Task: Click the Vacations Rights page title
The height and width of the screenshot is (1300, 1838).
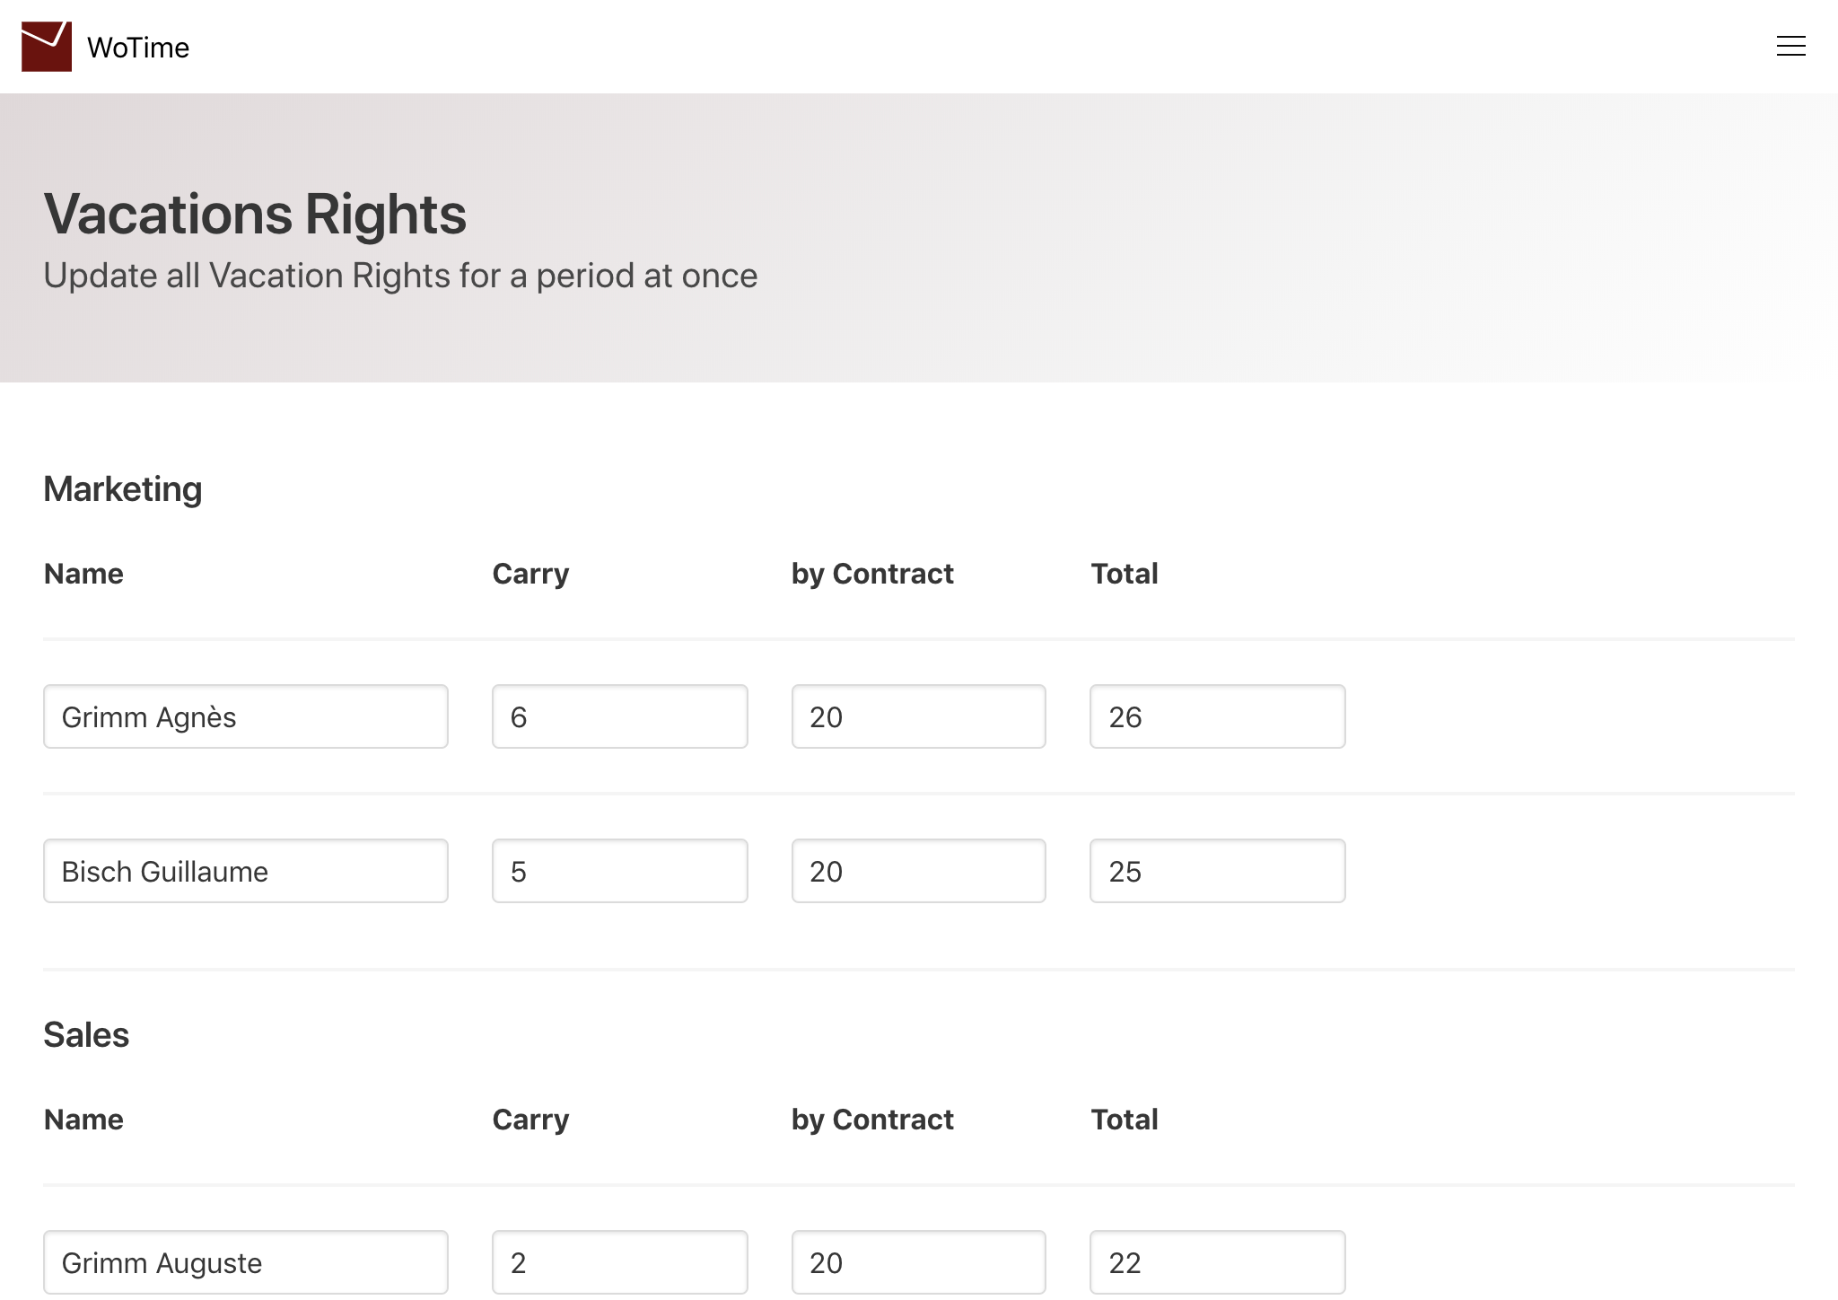Action: pyautogui.click(x=255, y=214)
